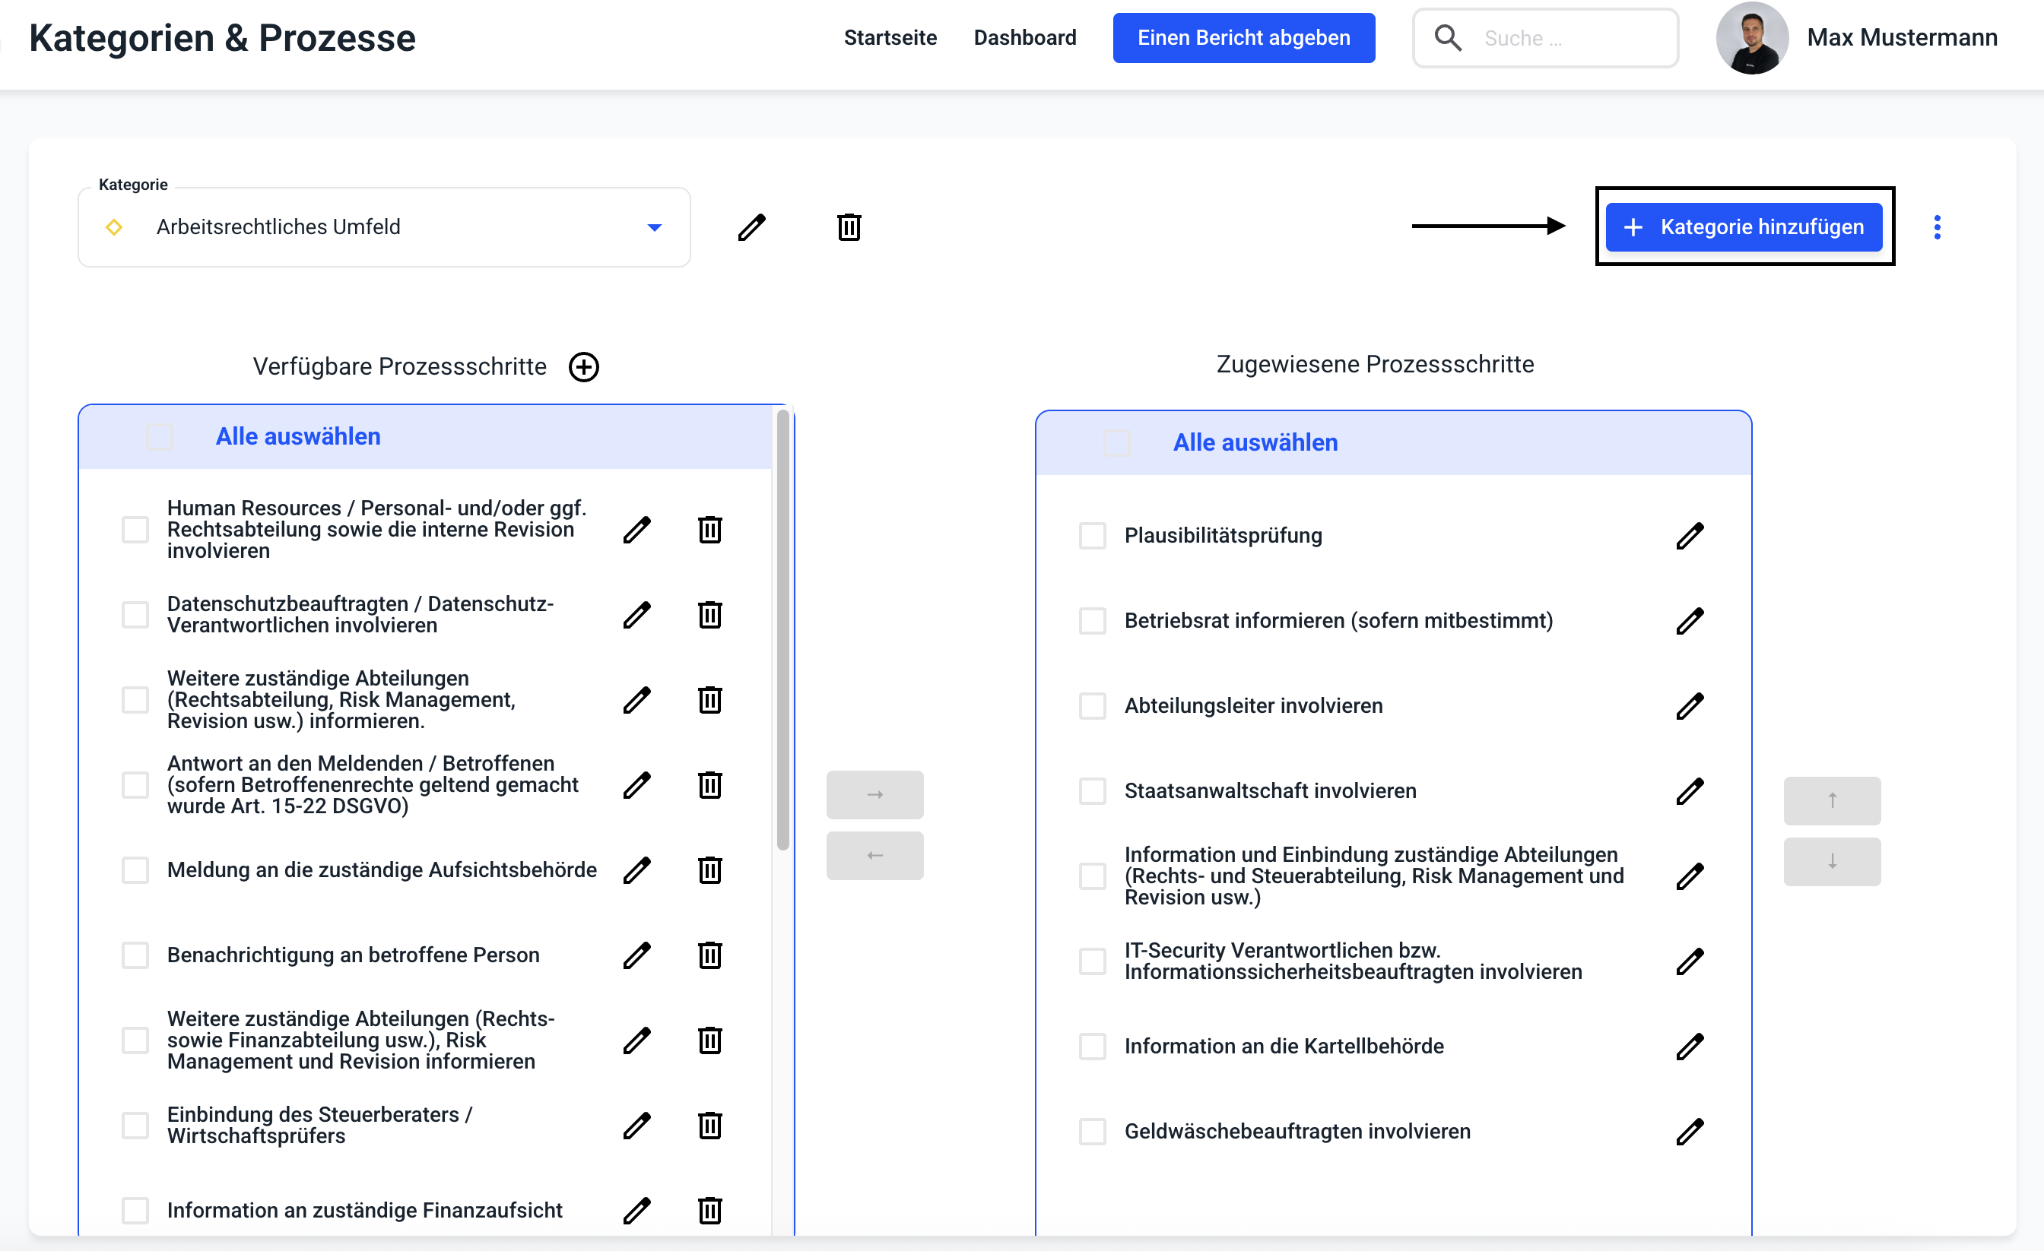Image resolution: width=2044 pixels, height=1251 pixels.
Task: Edit the Plausibilitätsprüfung process step
Action: coord(1689,536)
